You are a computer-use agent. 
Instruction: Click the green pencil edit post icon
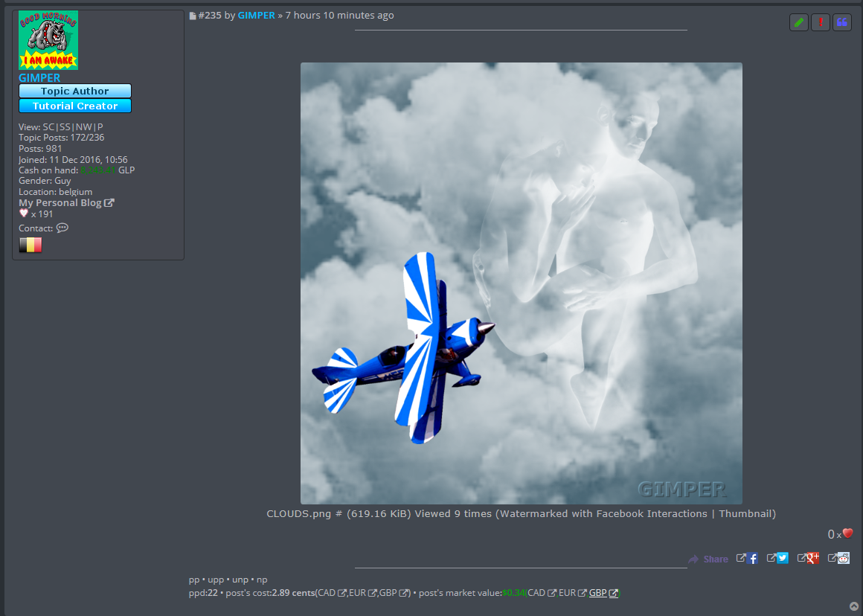click(798, 22)
